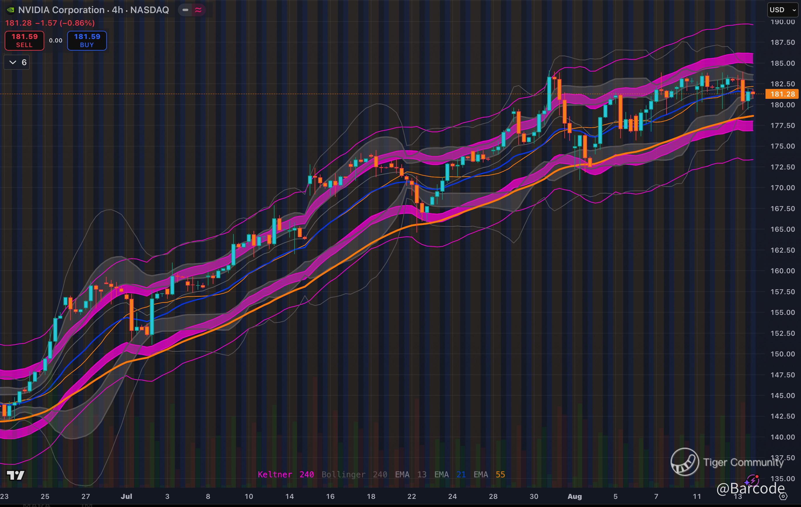Image resolution: width=801 pixels, height=507 pixels.
Task: Click the 4h interval in chart title
Action: tap(117, 10)
